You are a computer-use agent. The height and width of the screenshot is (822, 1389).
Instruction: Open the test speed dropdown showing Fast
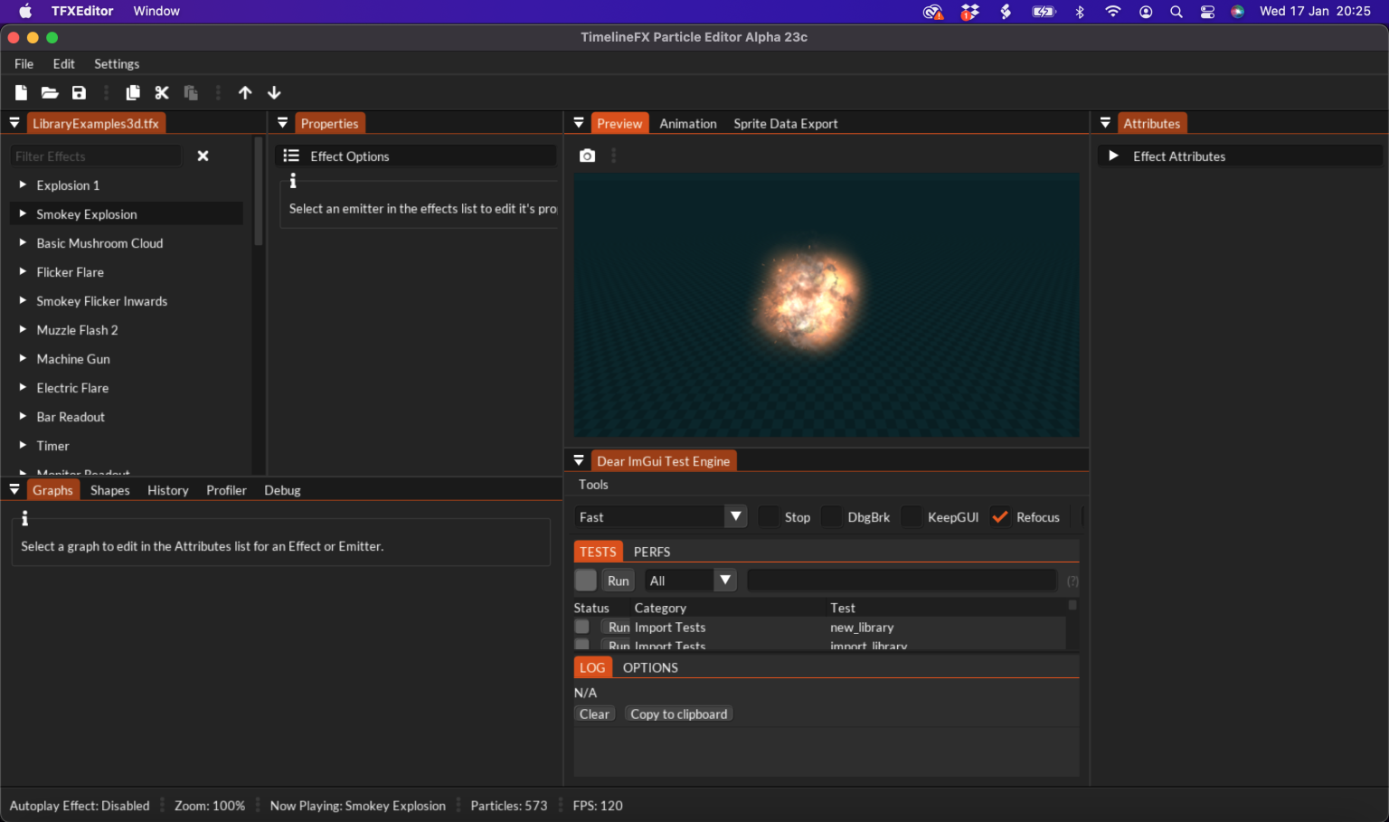(735, 516)
